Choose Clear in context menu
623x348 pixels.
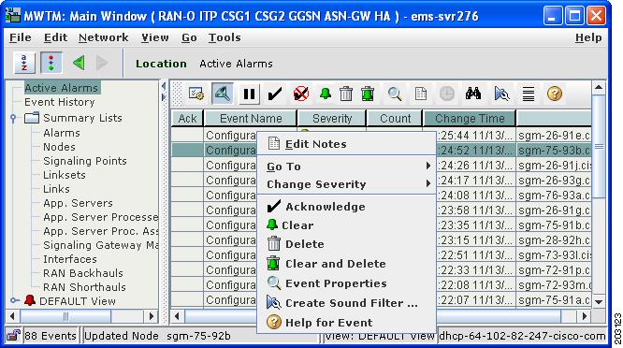pyautogui.click(x=347, y=225)
